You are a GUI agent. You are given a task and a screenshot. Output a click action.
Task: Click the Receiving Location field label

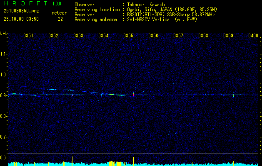click(97, 10)
